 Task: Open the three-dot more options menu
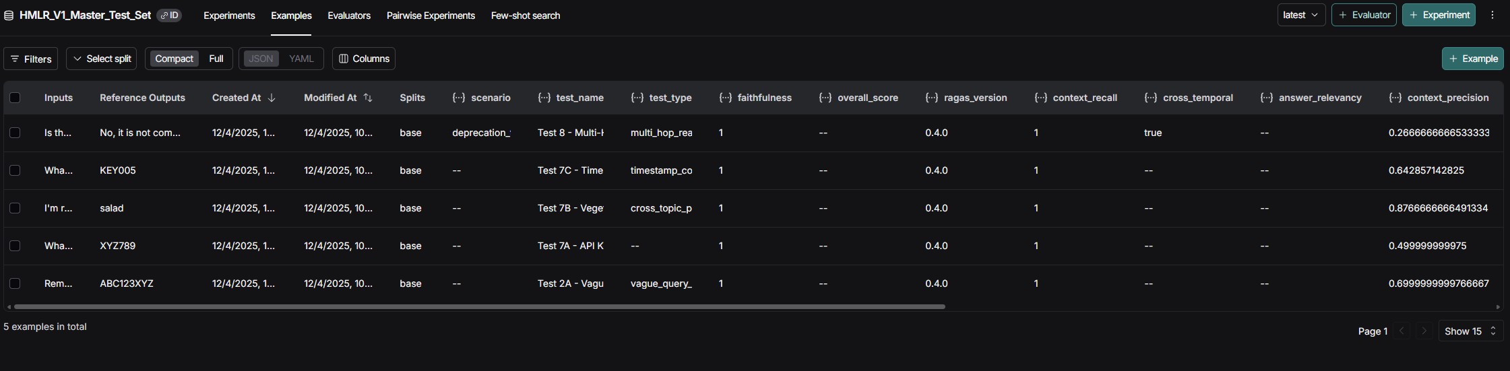pyautogui.click(x=1492, y=15)
